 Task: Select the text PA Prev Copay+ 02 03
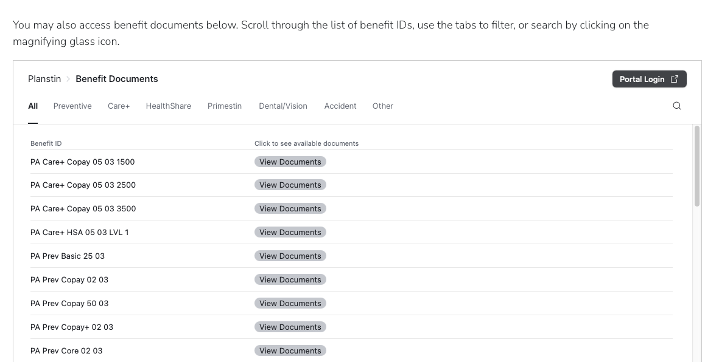71,327
